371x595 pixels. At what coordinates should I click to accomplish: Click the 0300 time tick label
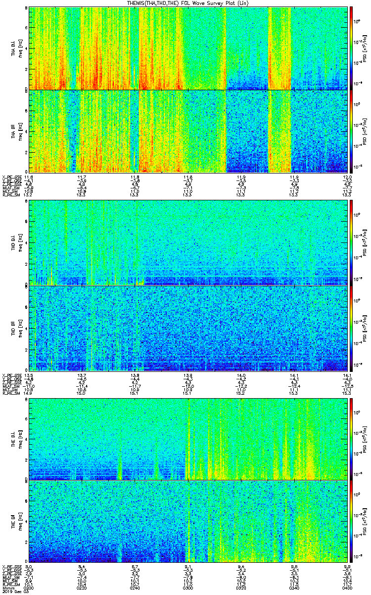pyautogui.click(x=188, y=588)
